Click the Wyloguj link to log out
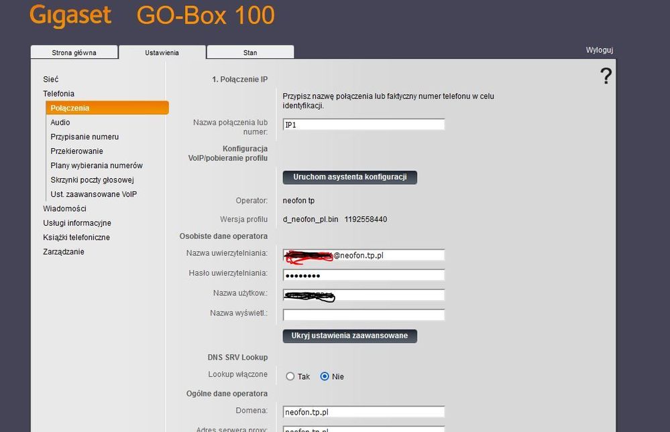Viewport: 670px width, 432px height. tap(598, 49)
